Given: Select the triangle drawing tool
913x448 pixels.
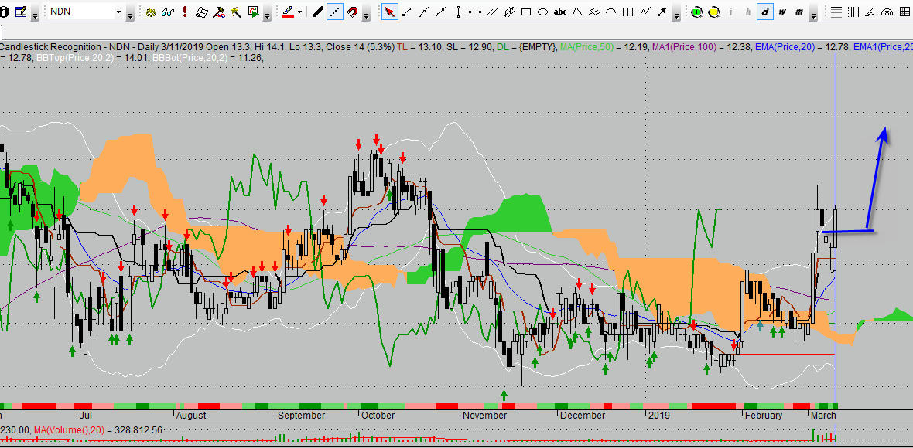Looking at the screenshot, I should [x=577, y=12].
